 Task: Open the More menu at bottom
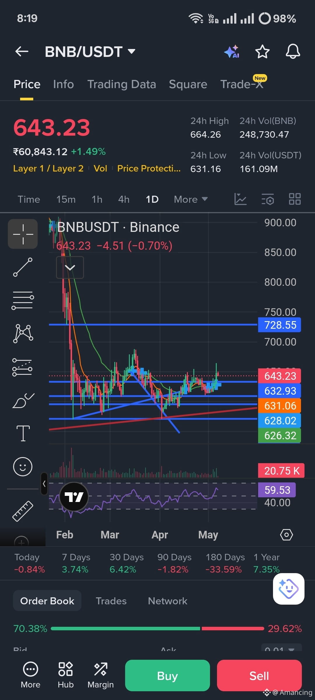point(31,675)
